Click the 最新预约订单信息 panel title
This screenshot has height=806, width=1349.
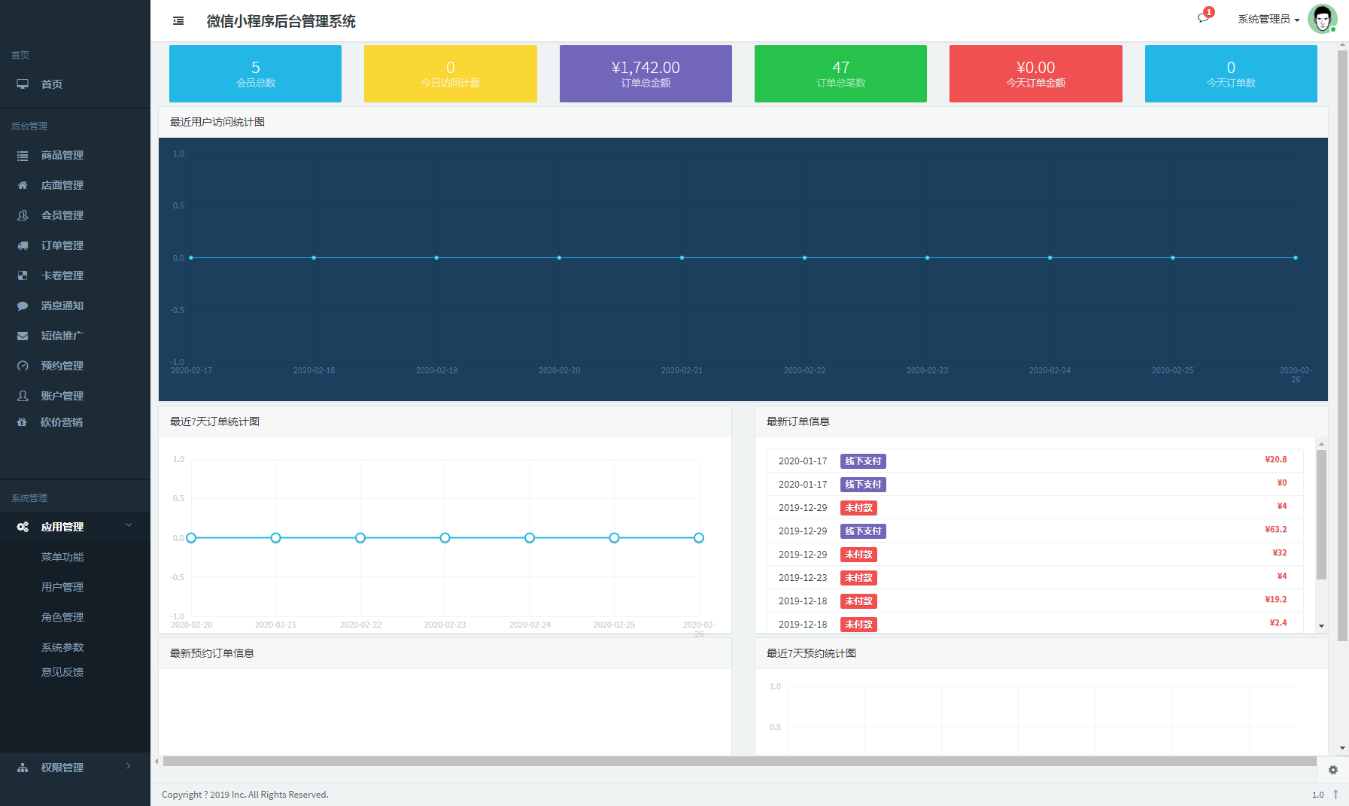click(x=212, y=653)
